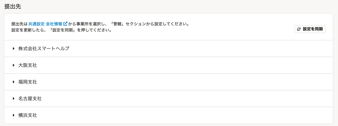This screenshot has width=338, height=126.
Task: Click the 大阪支社 row title
Action: click(x=28, y=65)
